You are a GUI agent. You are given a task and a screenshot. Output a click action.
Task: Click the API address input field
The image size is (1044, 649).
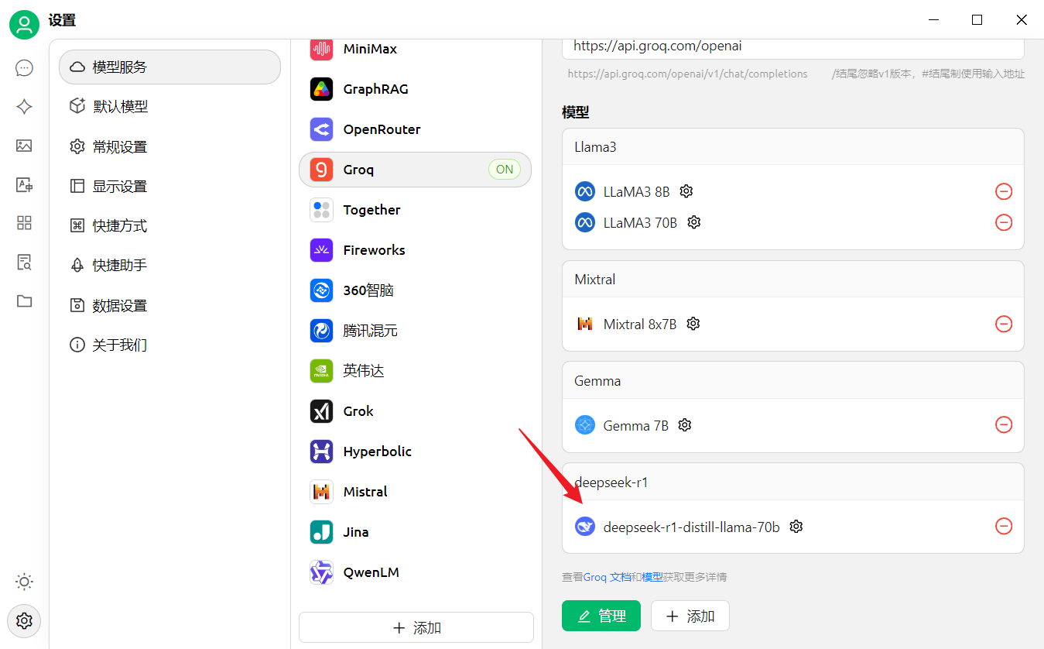point(793,48)
